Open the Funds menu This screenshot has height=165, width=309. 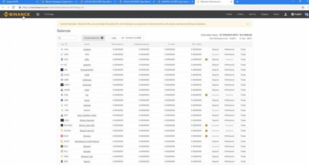coord(229,14)
